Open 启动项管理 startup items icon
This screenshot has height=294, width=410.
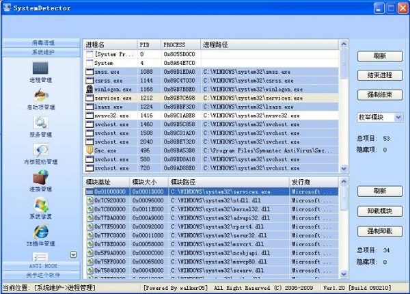click(40, 96)
